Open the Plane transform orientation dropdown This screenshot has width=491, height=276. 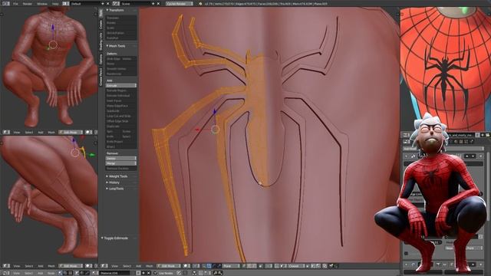coord(231,266)
